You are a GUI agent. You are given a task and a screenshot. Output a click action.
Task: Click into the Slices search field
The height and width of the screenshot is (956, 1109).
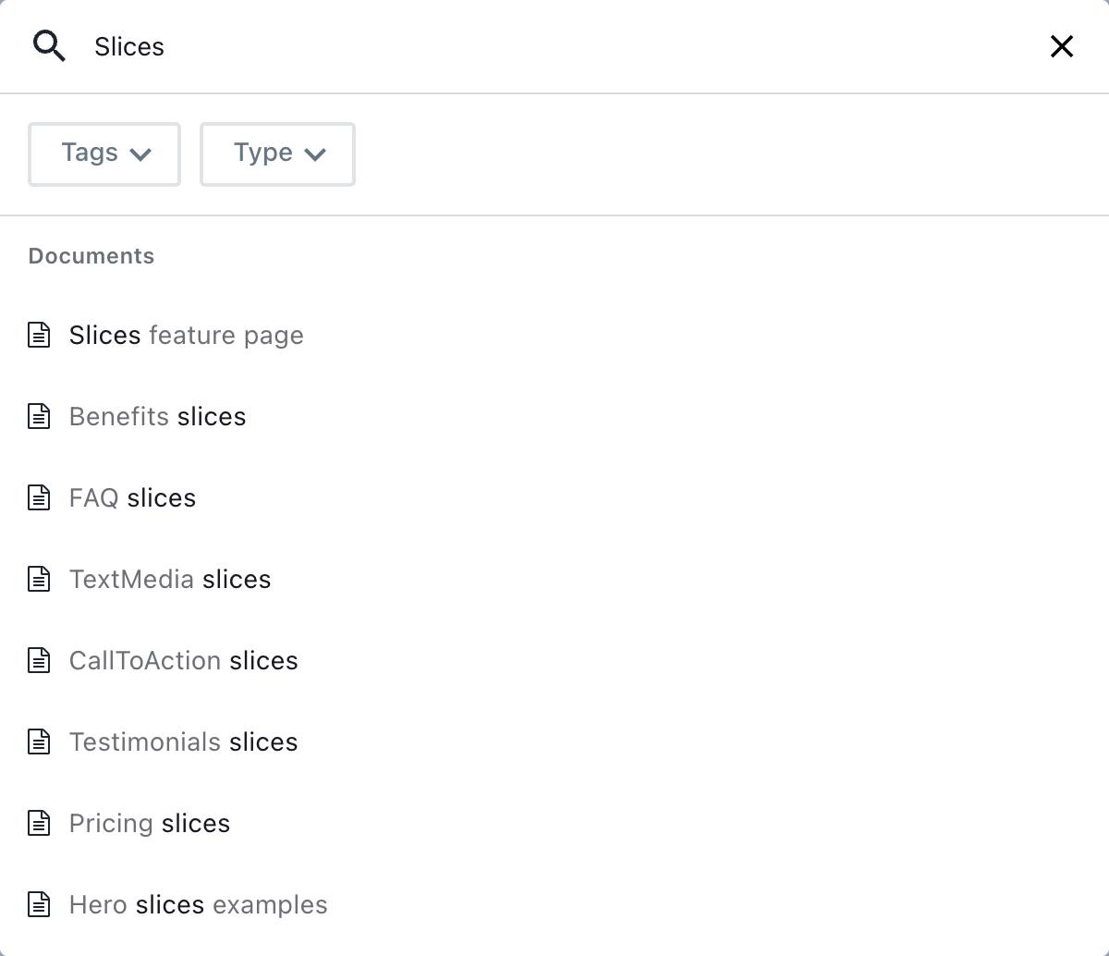(x=554, y=46)
